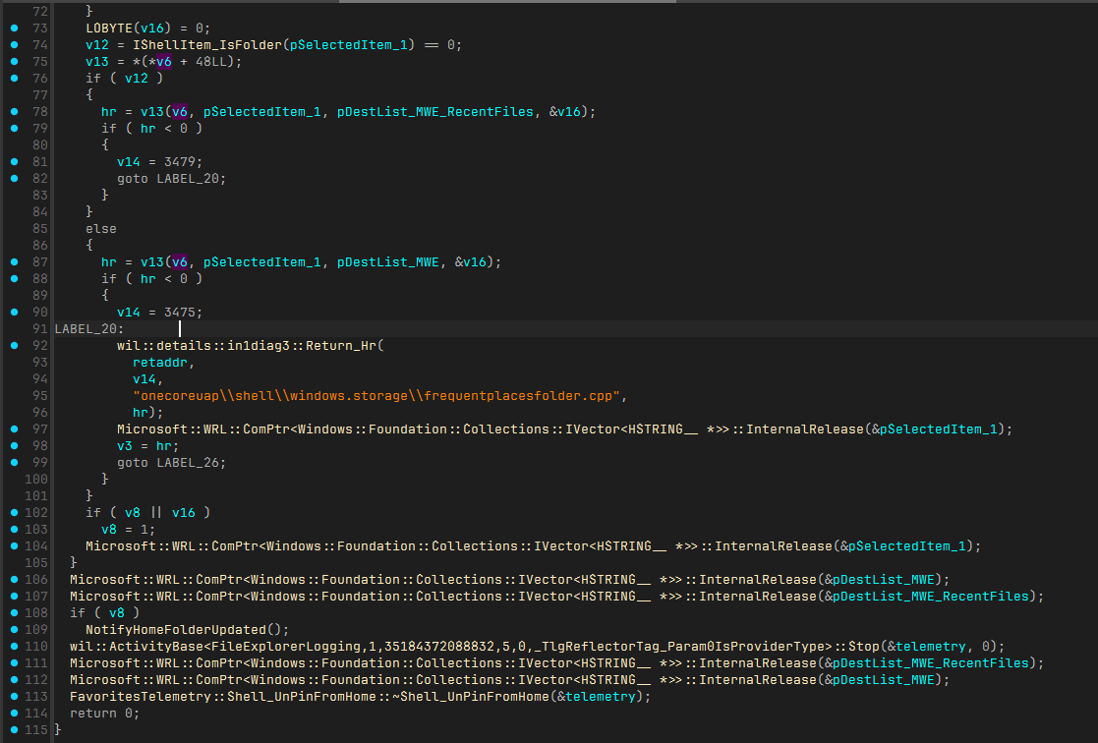Select the frequentplacesfolder.cpp string literal

(x=379, y=395)
